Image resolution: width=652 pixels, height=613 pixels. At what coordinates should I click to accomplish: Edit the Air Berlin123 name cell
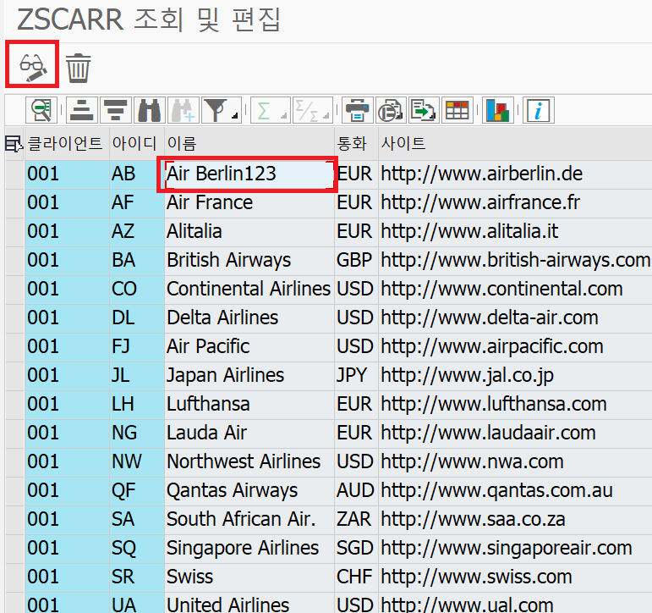(249, 174)
